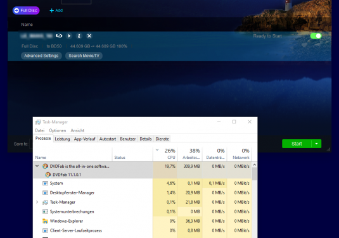Switch to the Benutzer tab
This screenshot has height=238, width=339.
click(x=128, y=139)
